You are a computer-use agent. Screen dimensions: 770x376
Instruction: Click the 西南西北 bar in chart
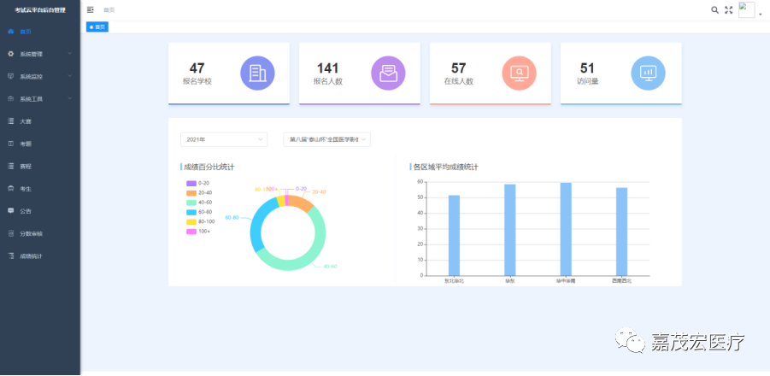pos(621,232)
